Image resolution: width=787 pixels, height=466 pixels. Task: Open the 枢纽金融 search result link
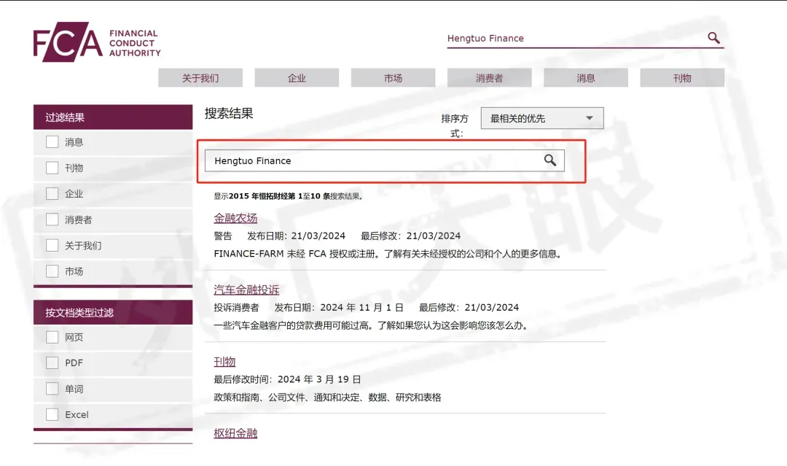coord(235,433)
